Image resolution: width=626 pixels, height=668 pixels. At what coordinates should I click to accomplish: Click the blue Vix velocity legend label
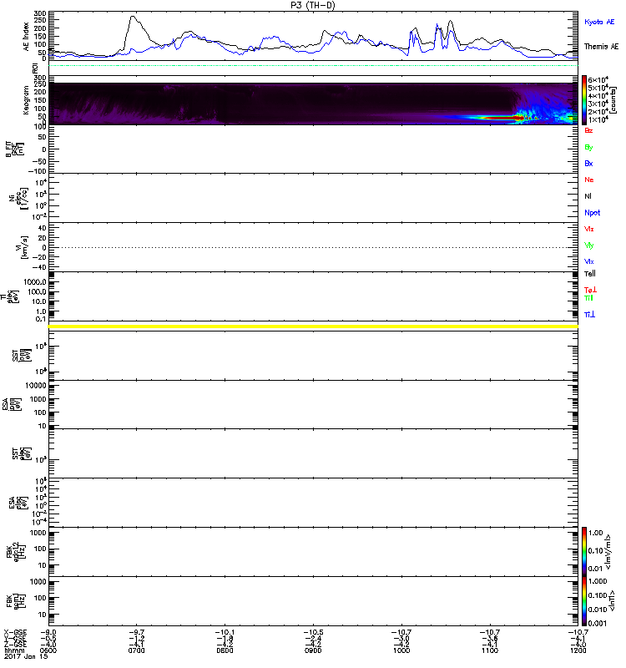588,261
